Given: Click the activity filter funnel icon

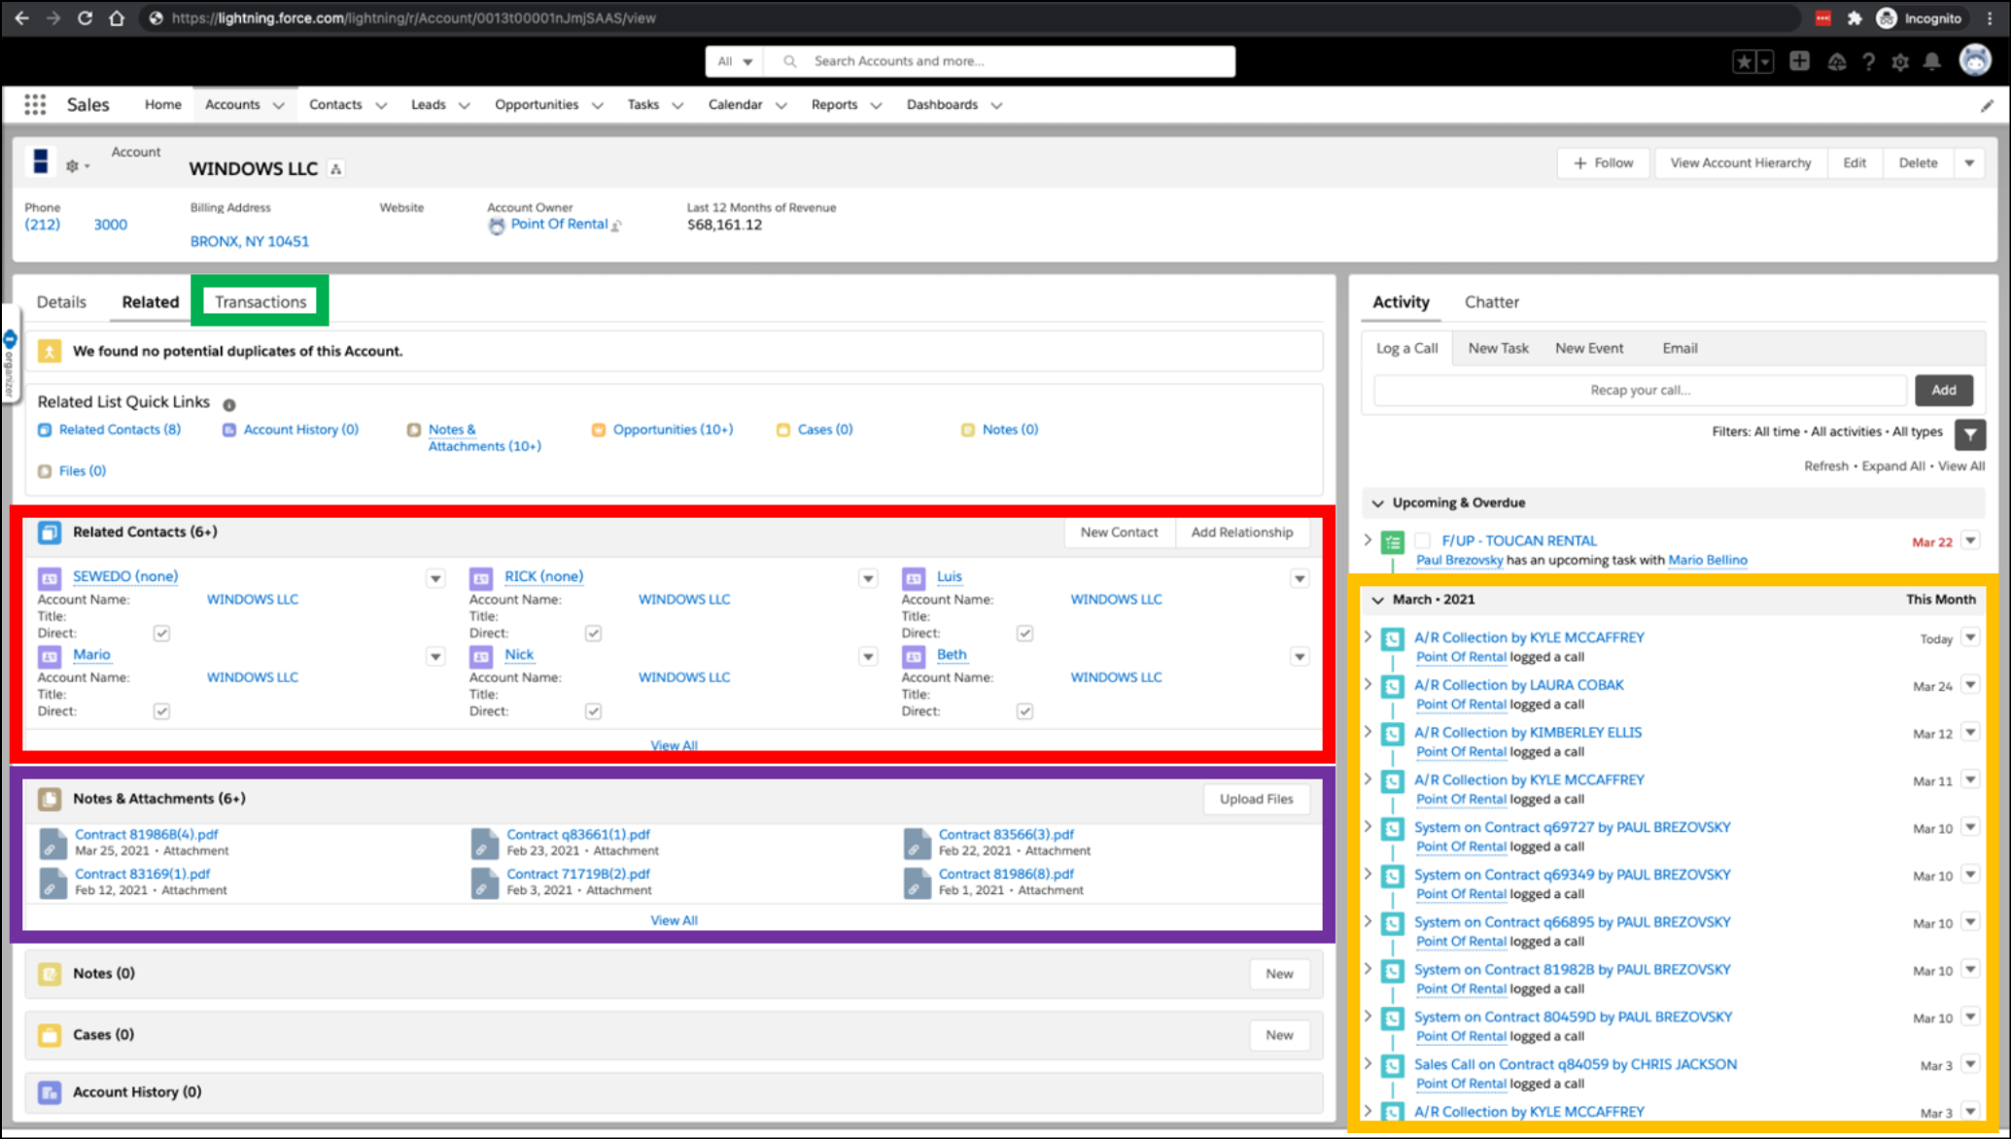Looking at the screenshot, I should (x=1969, y=434).
